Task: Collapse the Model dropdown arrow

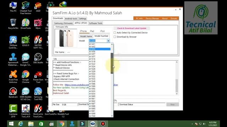Action: click(x=108, y=41)
